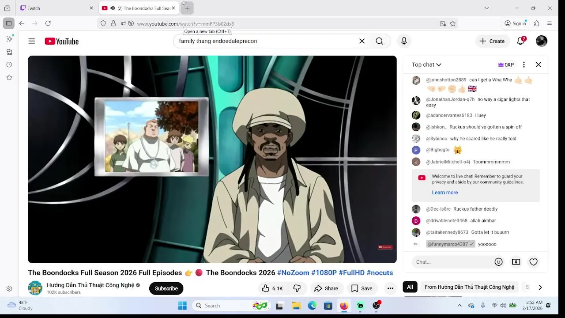This screenshot has height=318, width=565.
Task: Reload the current page
Action: click(x=48, y=23)
